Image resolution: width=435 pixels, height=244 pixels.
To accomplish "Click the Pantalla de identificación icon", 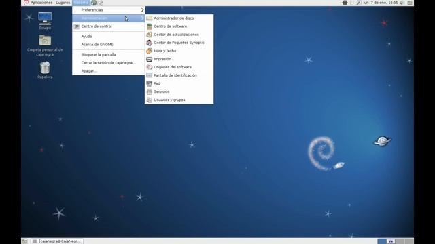I will pos(150,75).
